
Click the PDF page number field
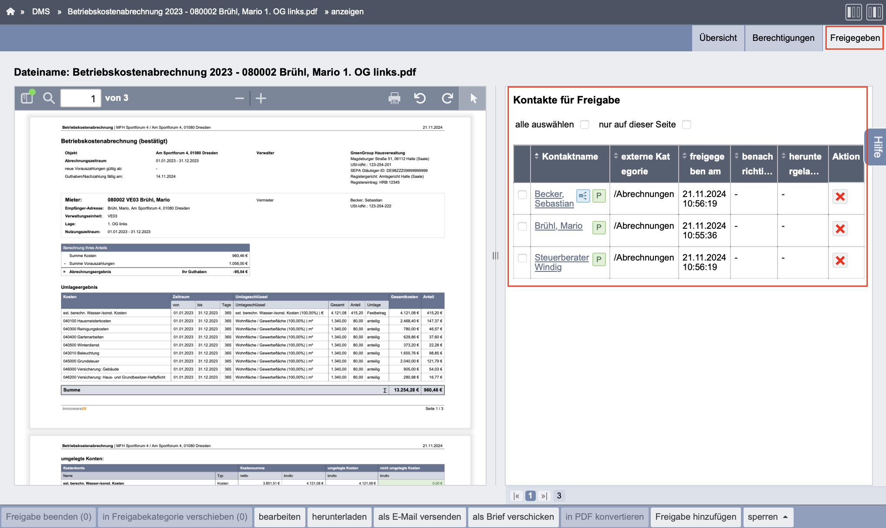tap(81, 98)
